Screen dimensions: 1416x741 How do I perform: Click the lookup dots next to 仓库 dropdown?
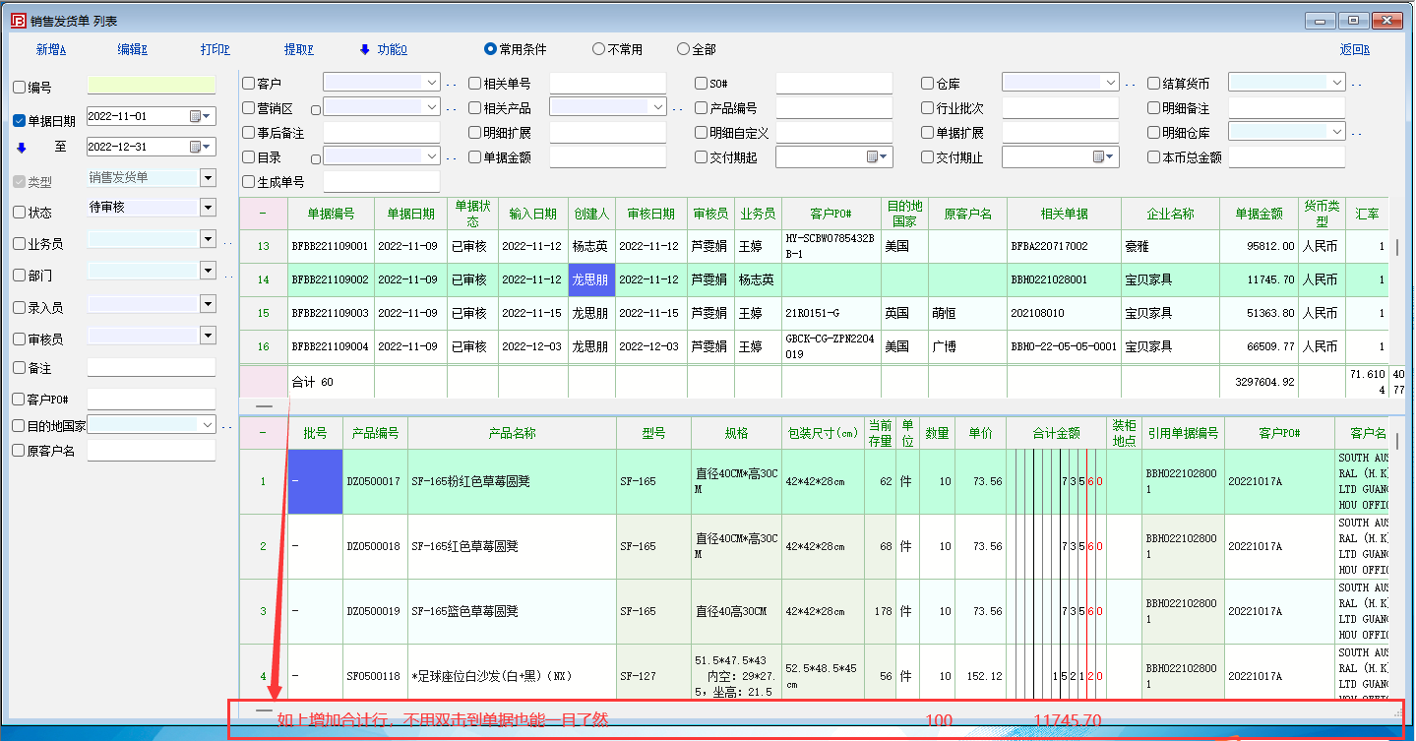tap(1131, 84)
